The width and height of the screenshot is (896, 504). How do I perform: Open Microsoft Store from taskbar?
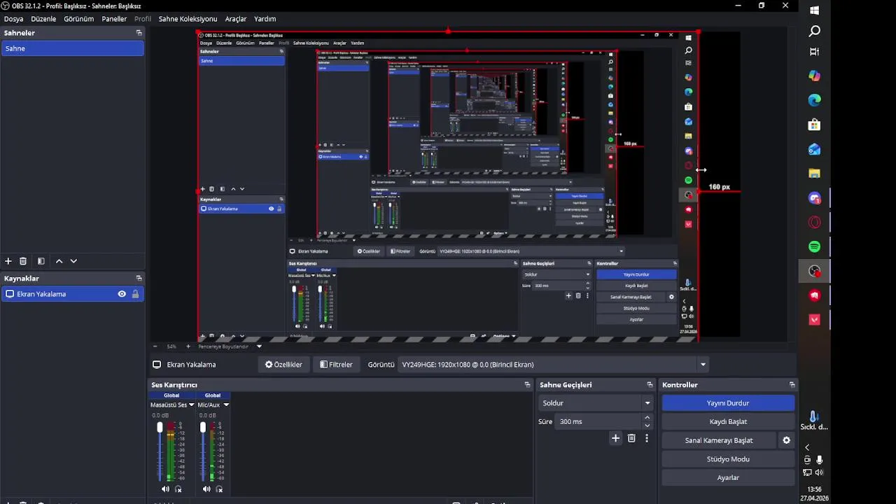[814, 125]
